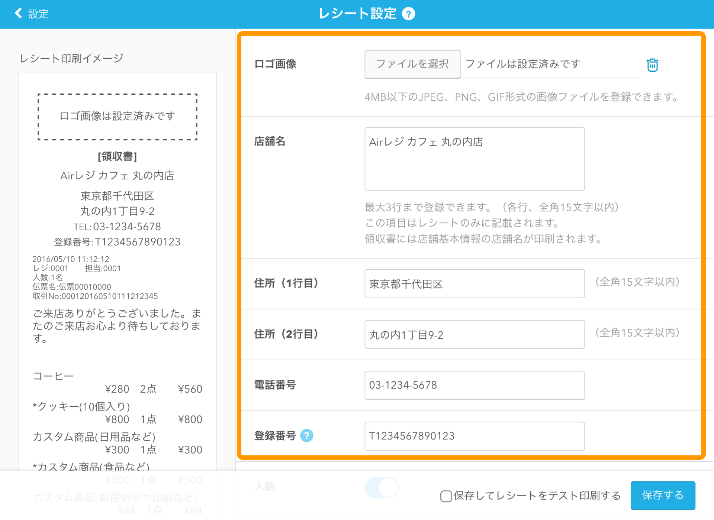Viewport: 714px width, 520px height.
Task: Click the 住所（2行目） address field
Action: tap(474, 334)
